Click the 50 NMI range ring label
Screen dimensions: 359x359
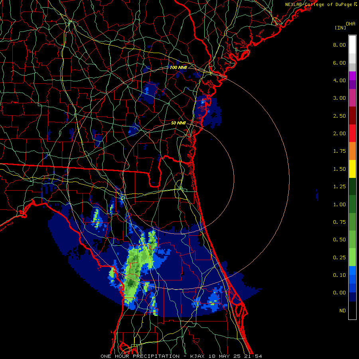pyautogui.click(x=178, y=123)
